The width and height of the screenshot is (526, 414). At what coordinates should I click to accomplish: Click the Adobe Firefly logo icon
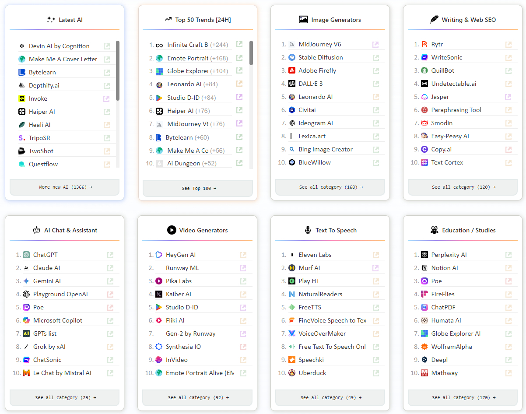point(292,70)
